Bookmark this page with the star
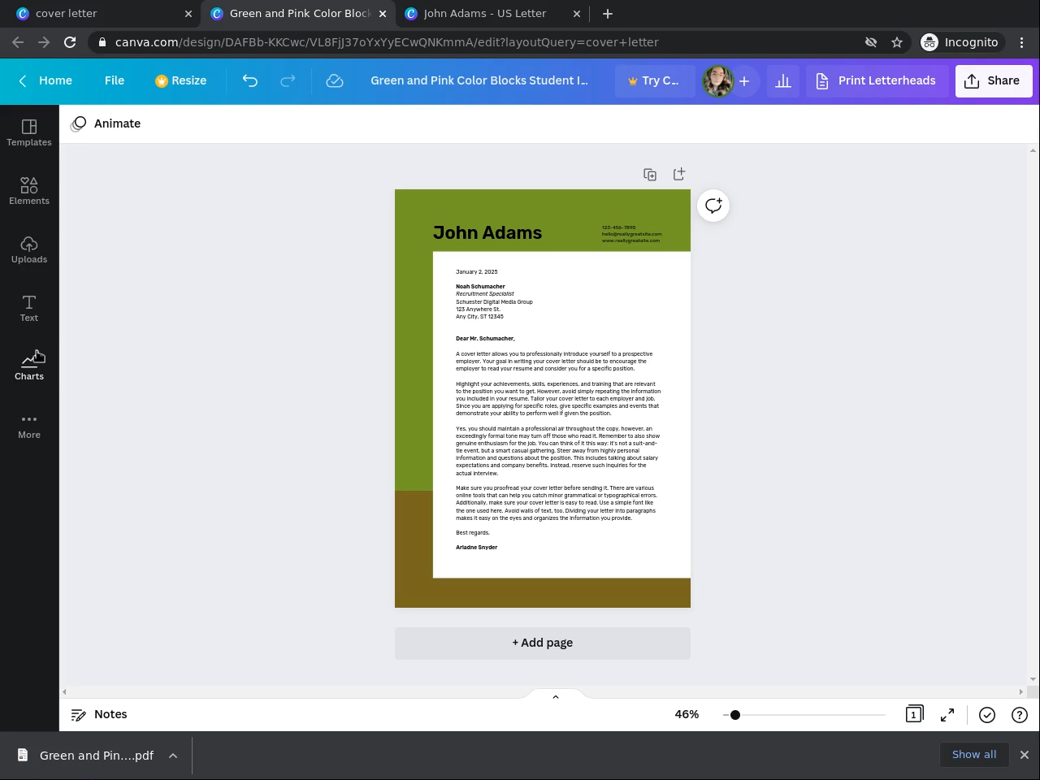 coord(897,42)
